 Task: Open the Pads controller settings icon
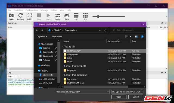click(67, 17)
